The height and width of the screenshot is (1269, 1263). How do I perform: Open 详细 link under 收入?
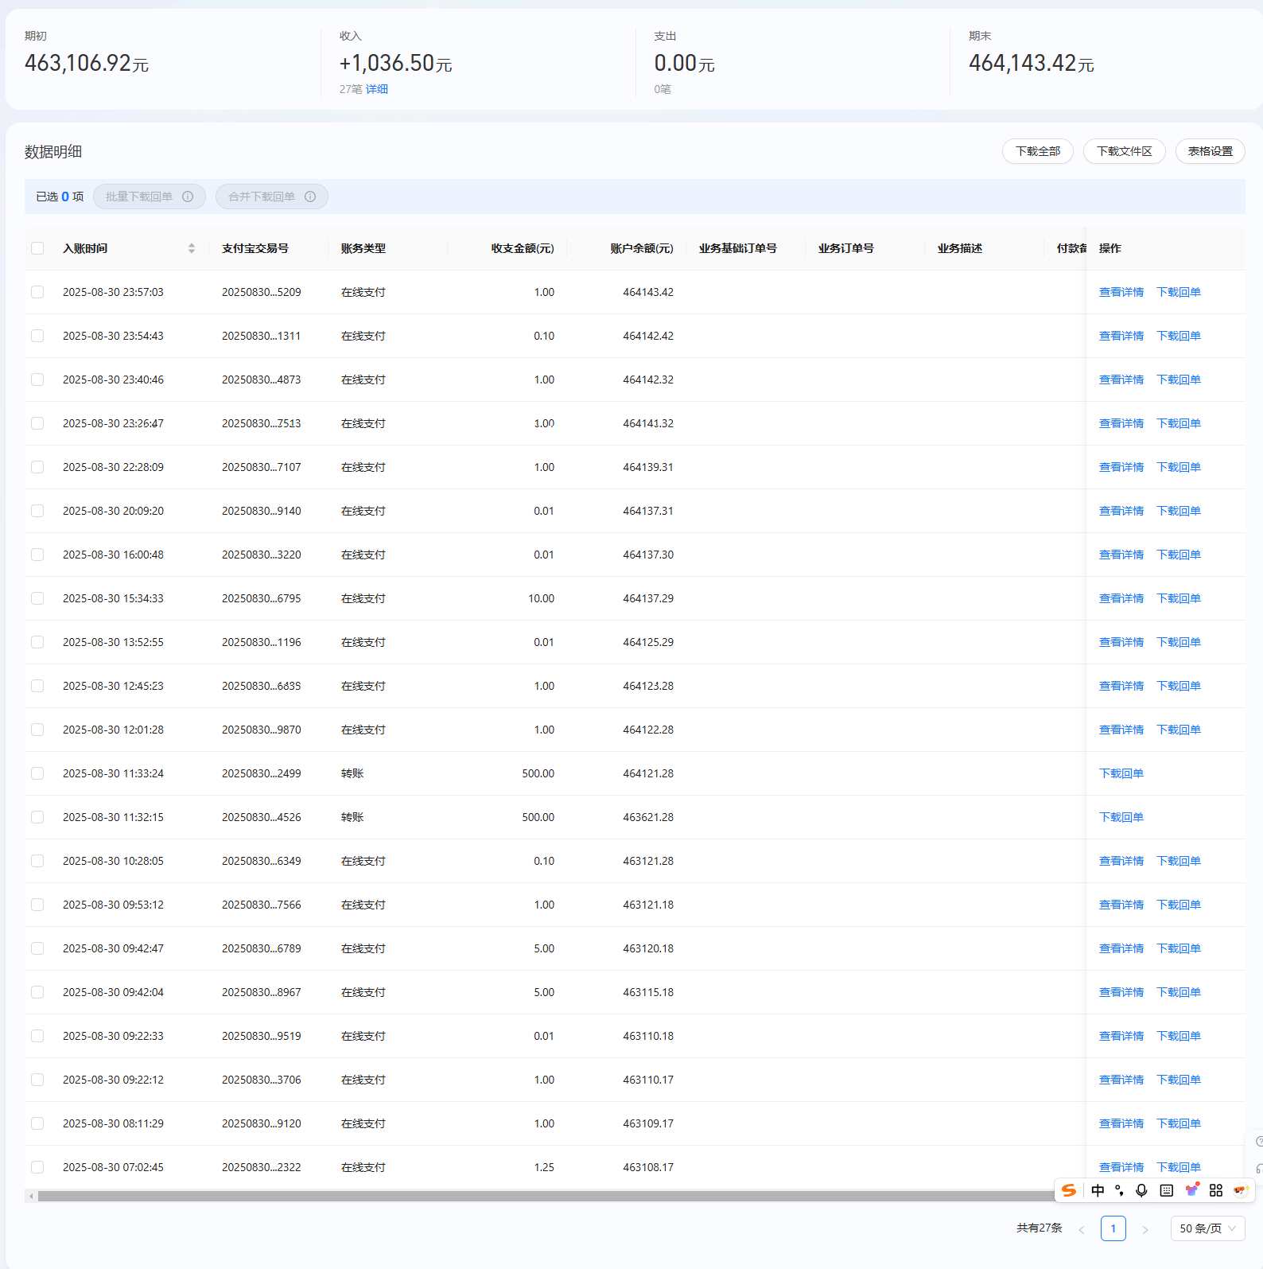point(377,89)
